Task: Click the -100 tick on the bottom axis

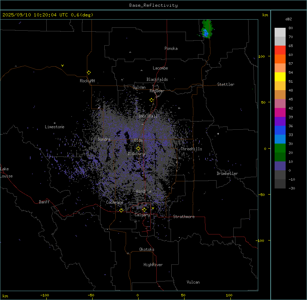Action: click(45, 295)
